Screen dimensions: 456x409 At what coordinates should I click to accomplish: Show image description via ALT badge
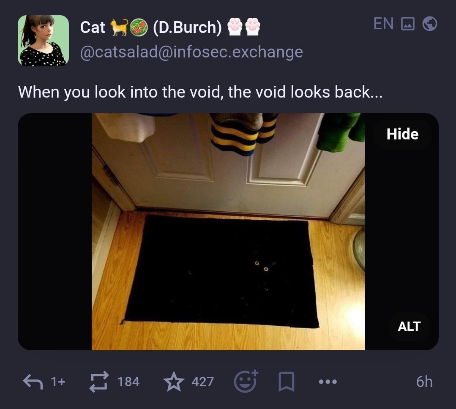pos(409,326)
